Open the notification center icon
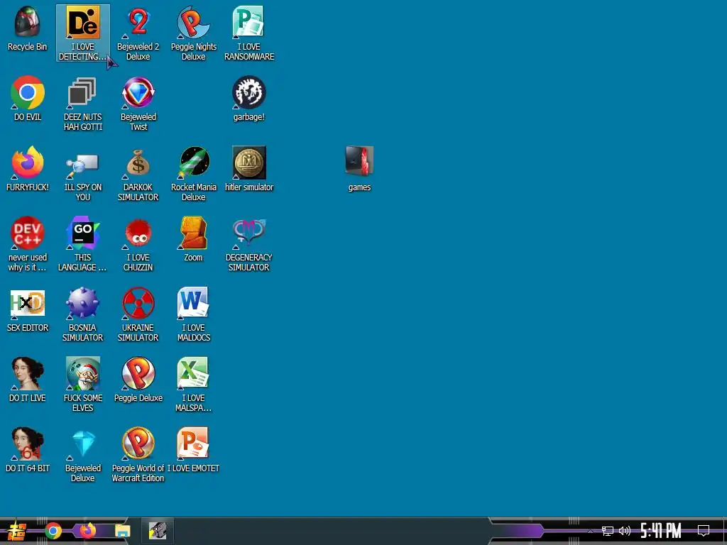The height and width of the screenshot is (545, 727). (x=704, y=531)
